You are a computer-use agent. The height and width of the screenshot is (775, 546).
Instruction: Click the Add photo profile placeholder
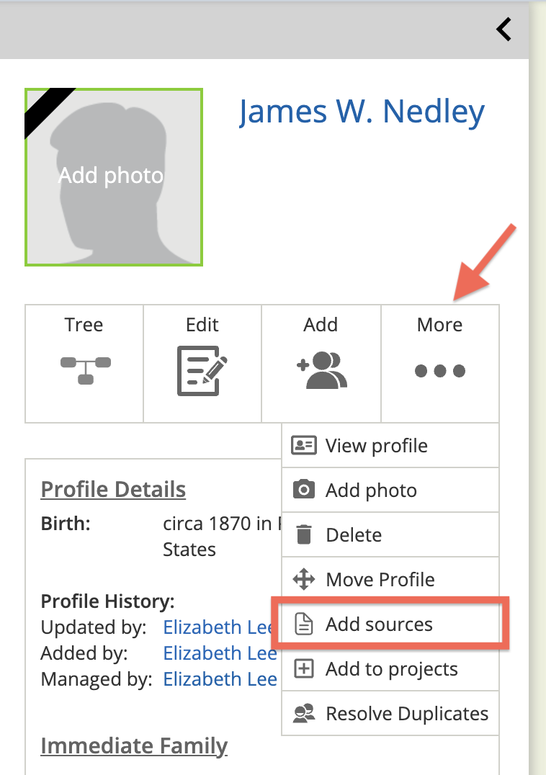click(114, 176)
